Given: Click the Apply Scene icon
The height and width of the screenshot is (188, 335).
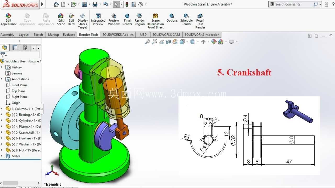Looking at the screenshot, I should click(221, 42).
